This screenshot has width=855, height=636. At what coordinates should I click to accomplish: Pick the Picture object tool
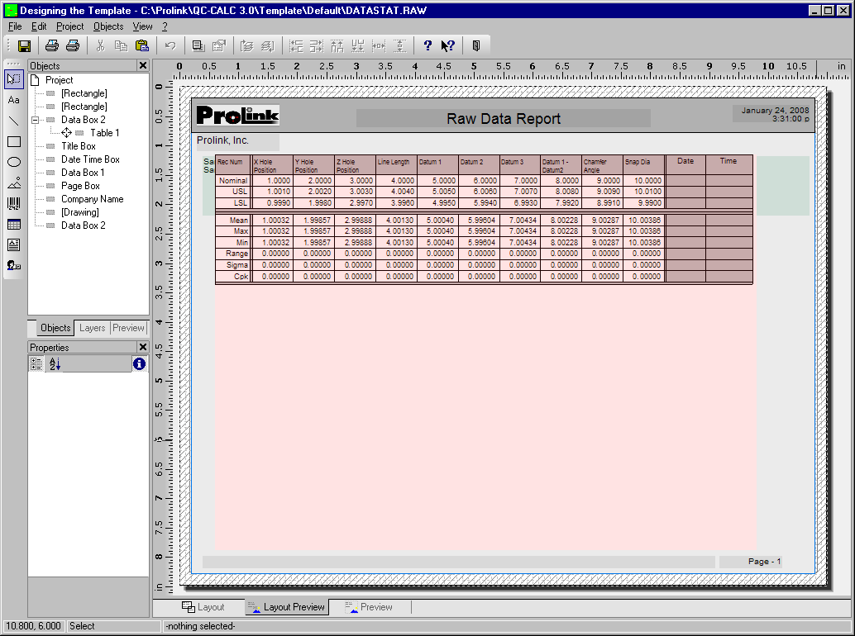tap(13, 183)
